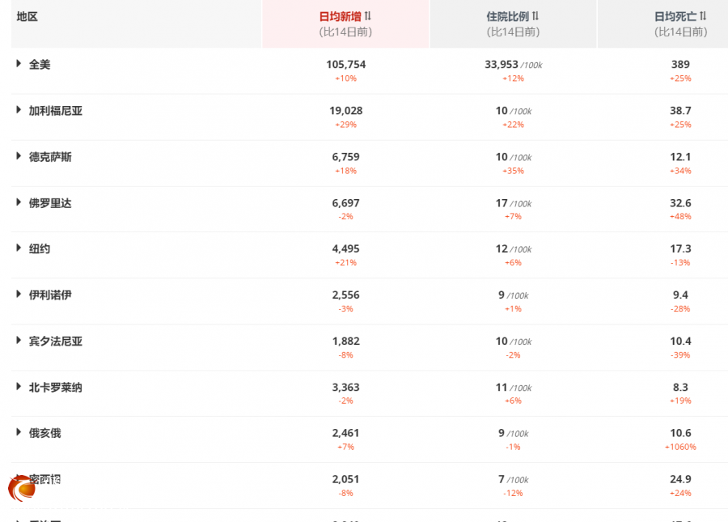The width and height of the screenshot is (728, 522).
Task: Toggle the 佛罗里达 row disclosure triangle
Action: (19, 202)
